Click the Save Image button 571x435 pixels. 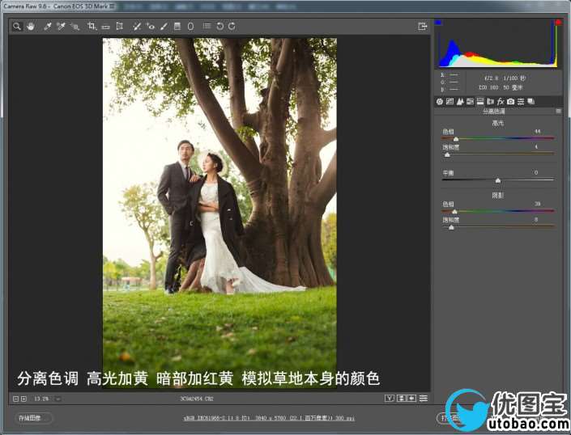point(32,418)
